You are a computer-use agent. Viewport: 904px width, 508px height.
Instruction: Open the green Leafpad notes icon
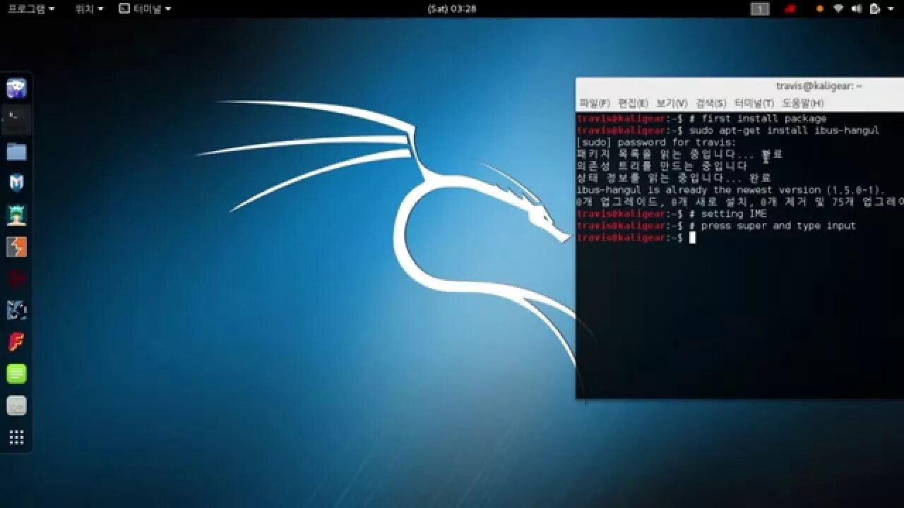[16, 374]
